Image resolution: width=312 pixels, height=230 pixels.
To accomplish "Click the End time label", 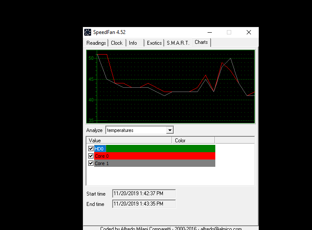I will click(x=95, y=204).
